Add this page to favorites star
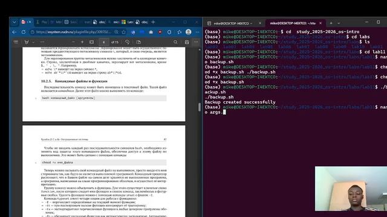The image size is (387, 217). pos(123,32)
